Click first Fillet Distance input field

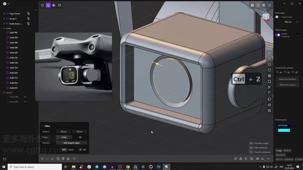pos(63,131)
